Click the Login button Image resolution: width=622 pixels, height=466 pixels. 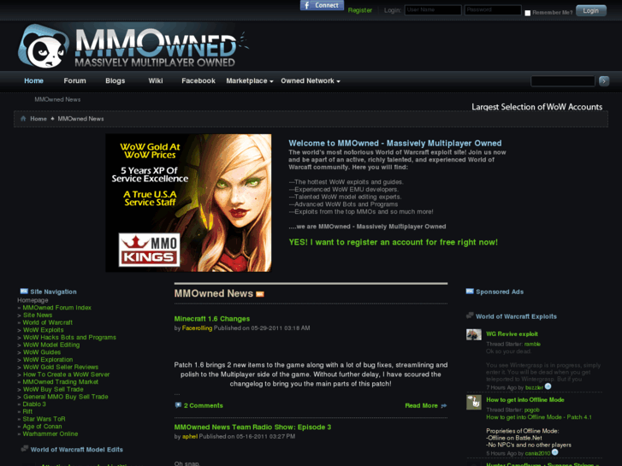point(590,11)
